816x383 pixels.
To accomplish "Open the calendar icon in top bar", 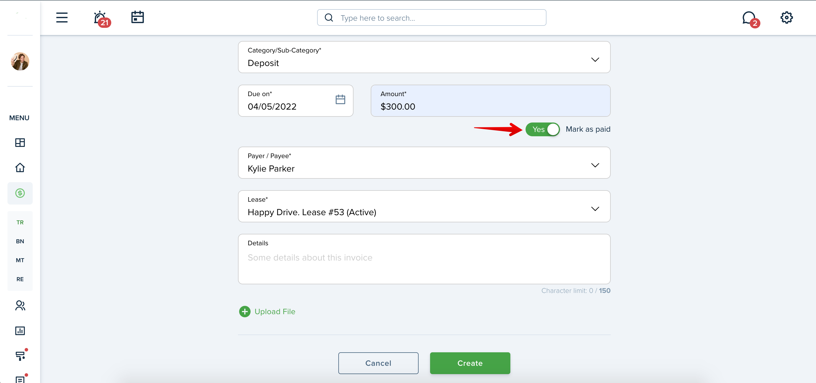I will tap(137, 17).
